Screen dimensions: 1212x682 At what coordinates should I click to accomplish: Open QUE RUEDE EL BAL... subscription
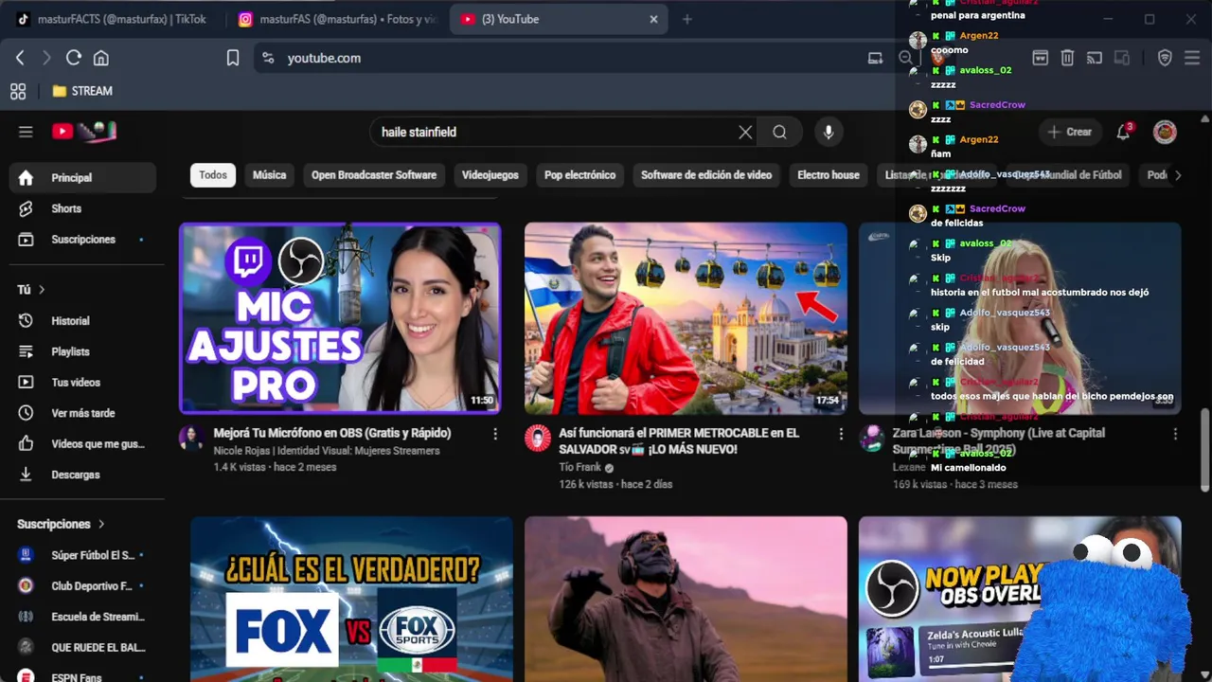pyautogui.click(x=82, y=647)
